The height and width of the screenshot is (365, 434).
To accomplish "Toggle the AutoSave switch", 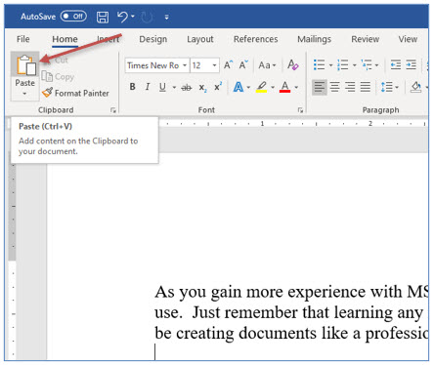I will click(73, 16).
